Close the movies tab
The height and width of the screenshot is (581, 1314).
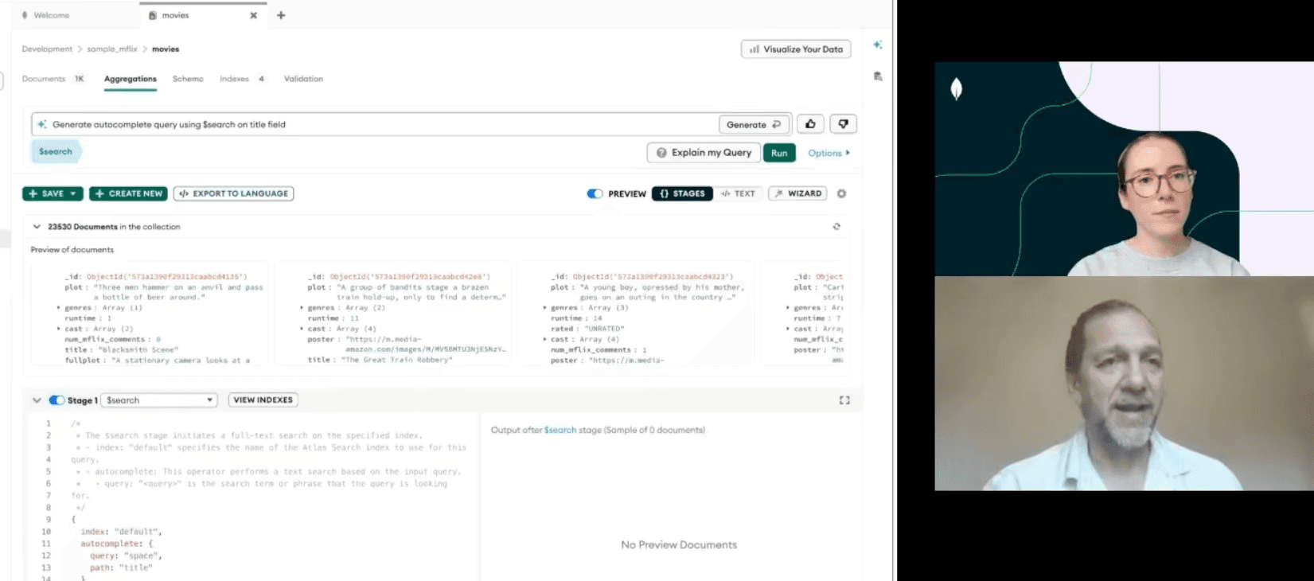pos(254,15)
